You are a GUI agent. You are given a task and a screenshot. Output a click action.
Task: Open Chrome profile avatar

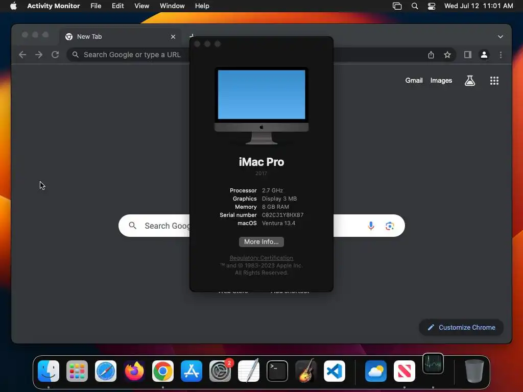pos(484,55)
